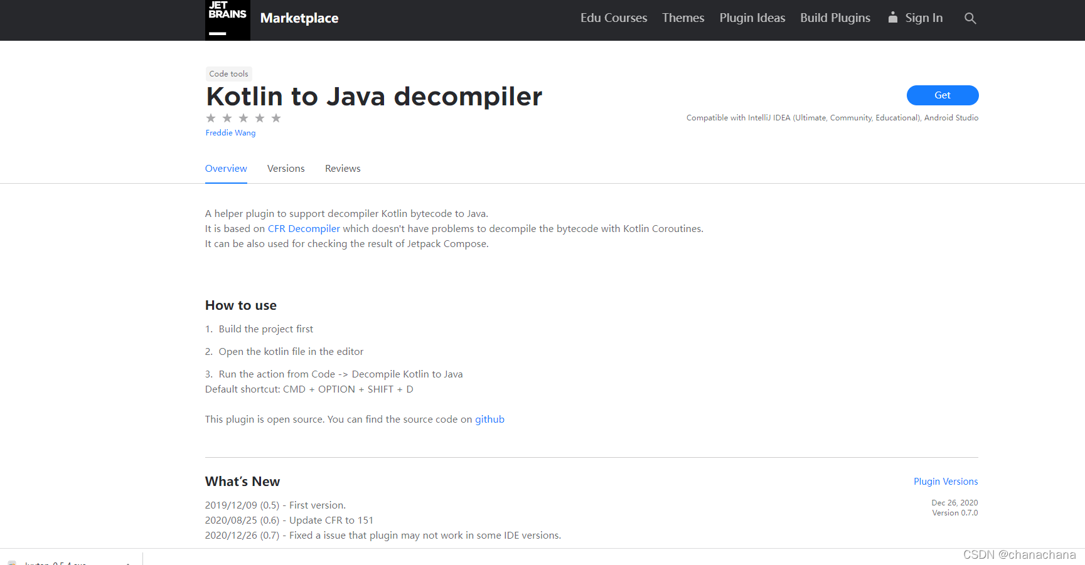The width and height of the screenshot is (1085, 565).
Task: Click the JetBrains logo
Action: [x=227, y=19]
